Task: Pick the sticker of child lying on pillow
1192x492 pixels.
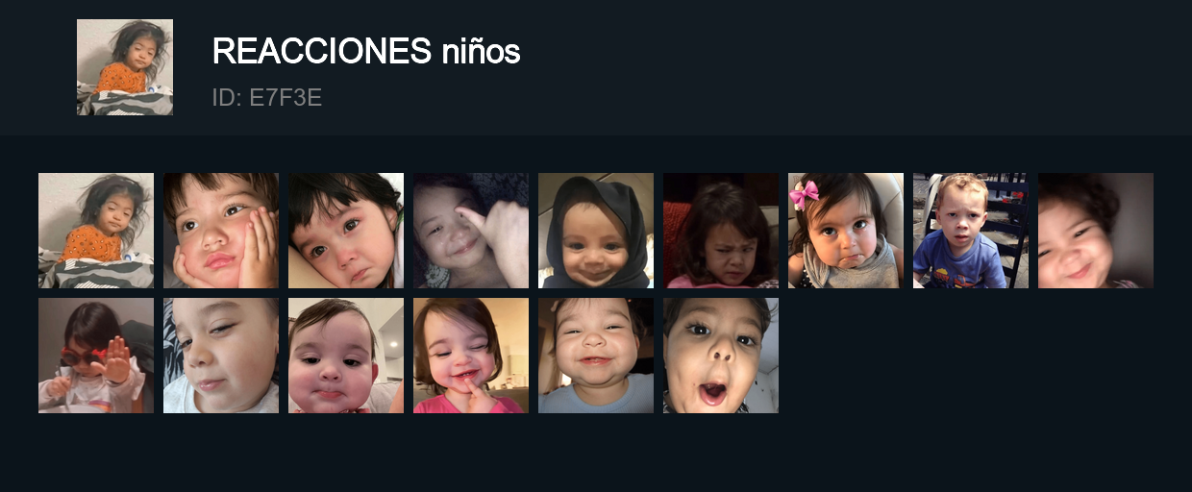Action: 346,231
